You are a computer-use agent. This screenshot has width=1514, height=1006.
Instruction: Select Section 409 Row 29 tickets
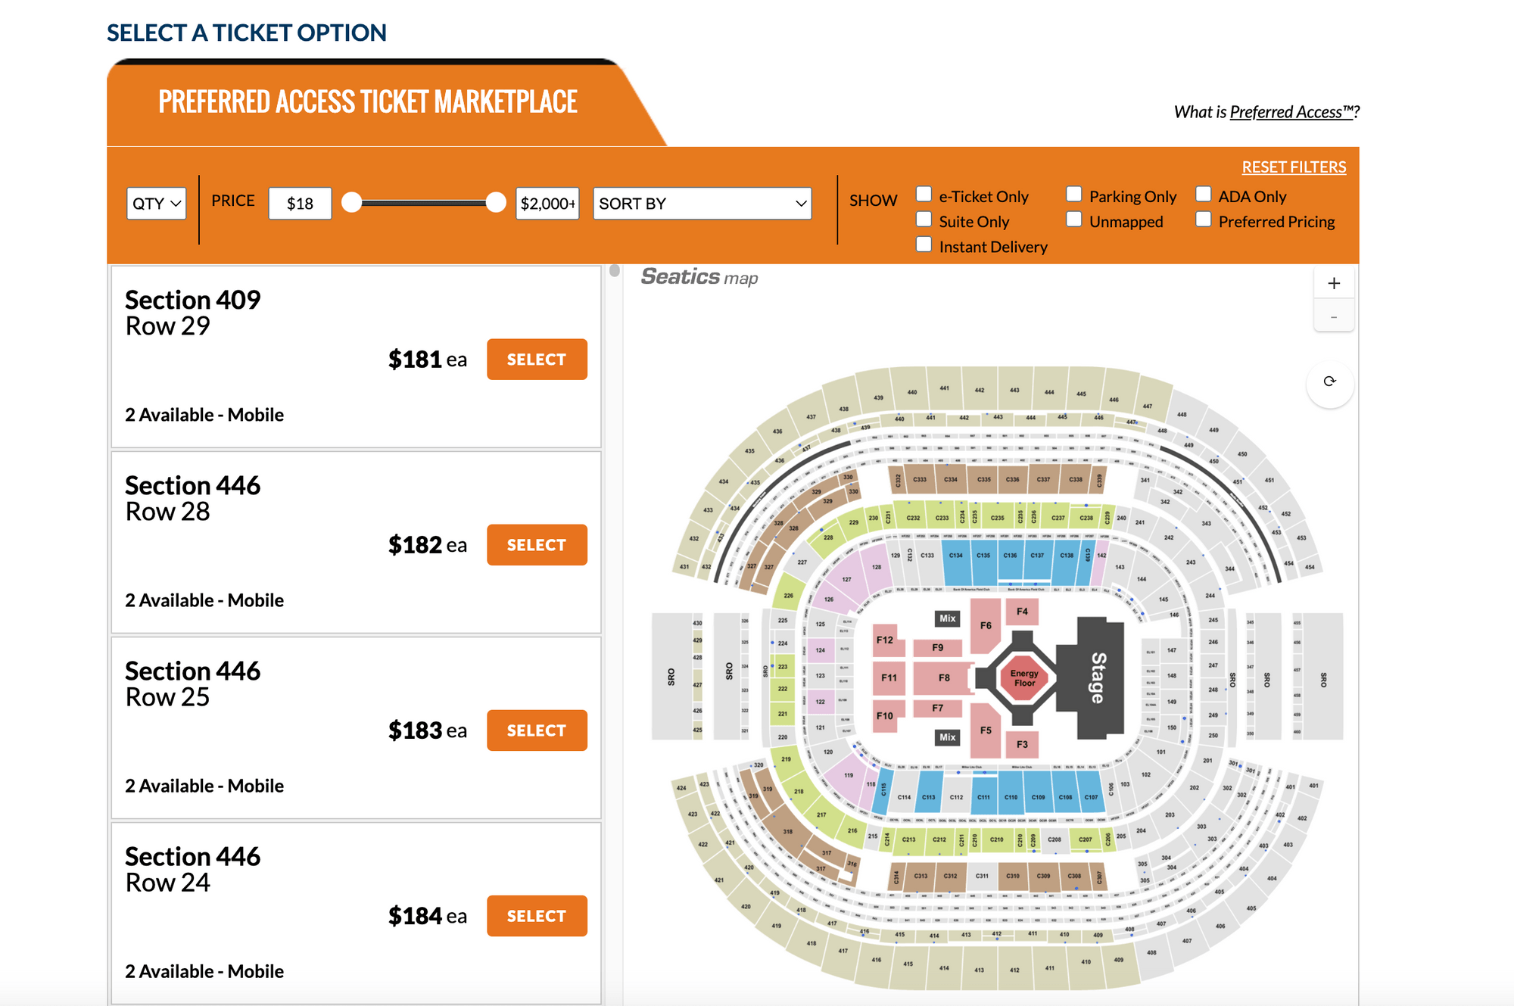coord(537,360)
